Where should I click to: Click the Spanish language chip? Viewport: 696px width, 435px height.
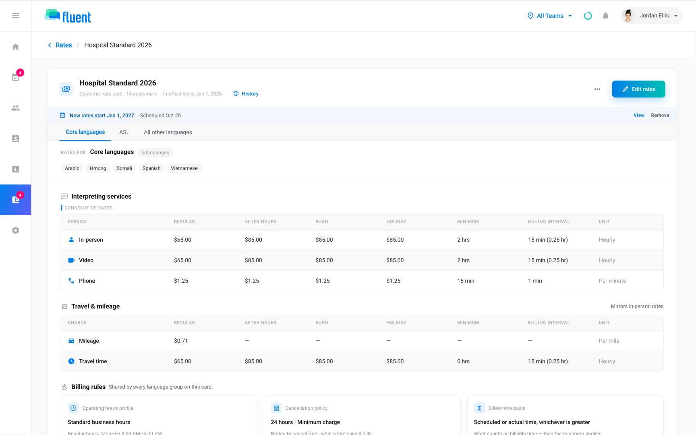151,168
